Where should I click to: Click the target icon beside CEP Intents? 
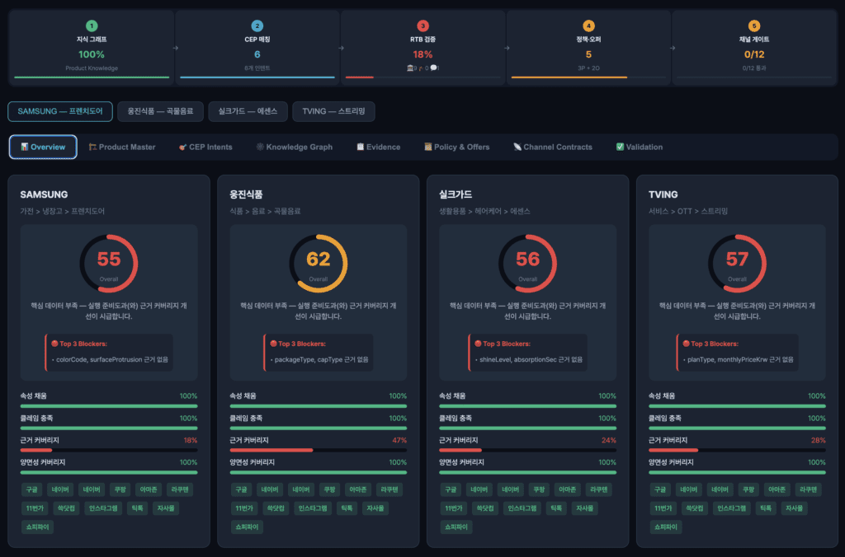[x=182, y=147]
